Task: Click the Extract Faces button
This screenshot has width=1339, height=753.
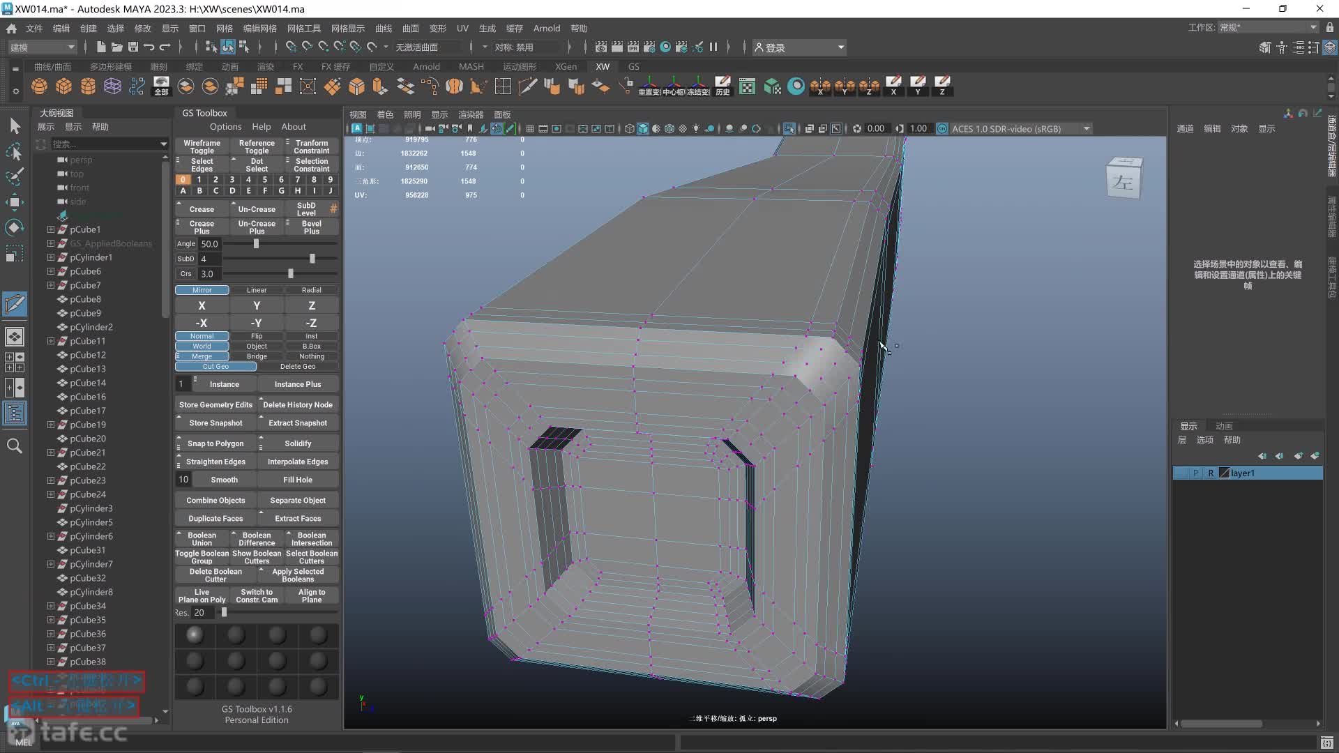Action: [x=298, y=519]
